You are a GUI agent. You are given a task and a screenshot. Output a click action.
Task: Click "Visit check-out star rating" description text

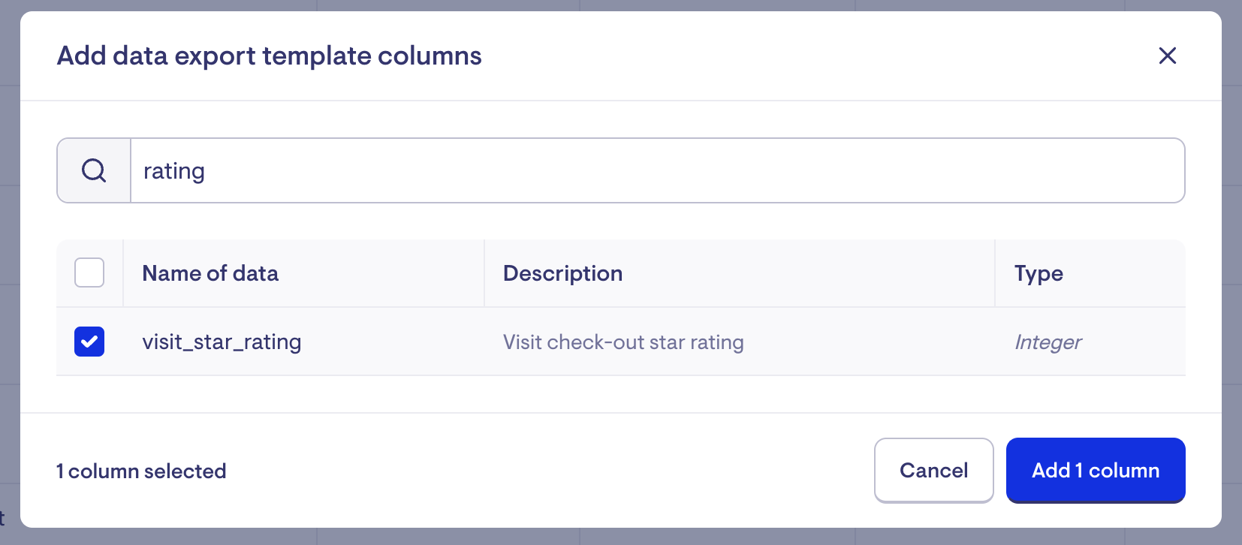point(623,342)
